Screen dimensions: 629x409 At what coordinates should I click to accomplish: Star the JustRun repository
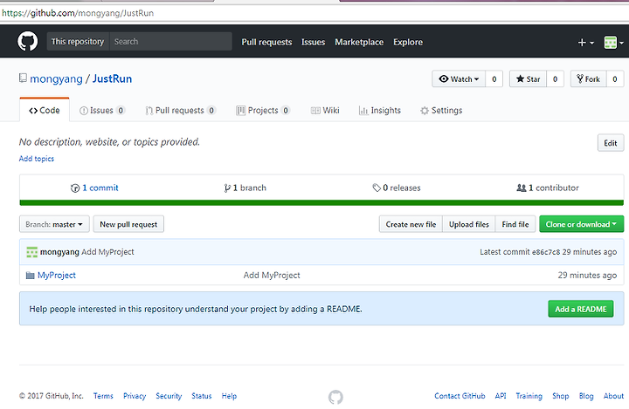point(528,78)
